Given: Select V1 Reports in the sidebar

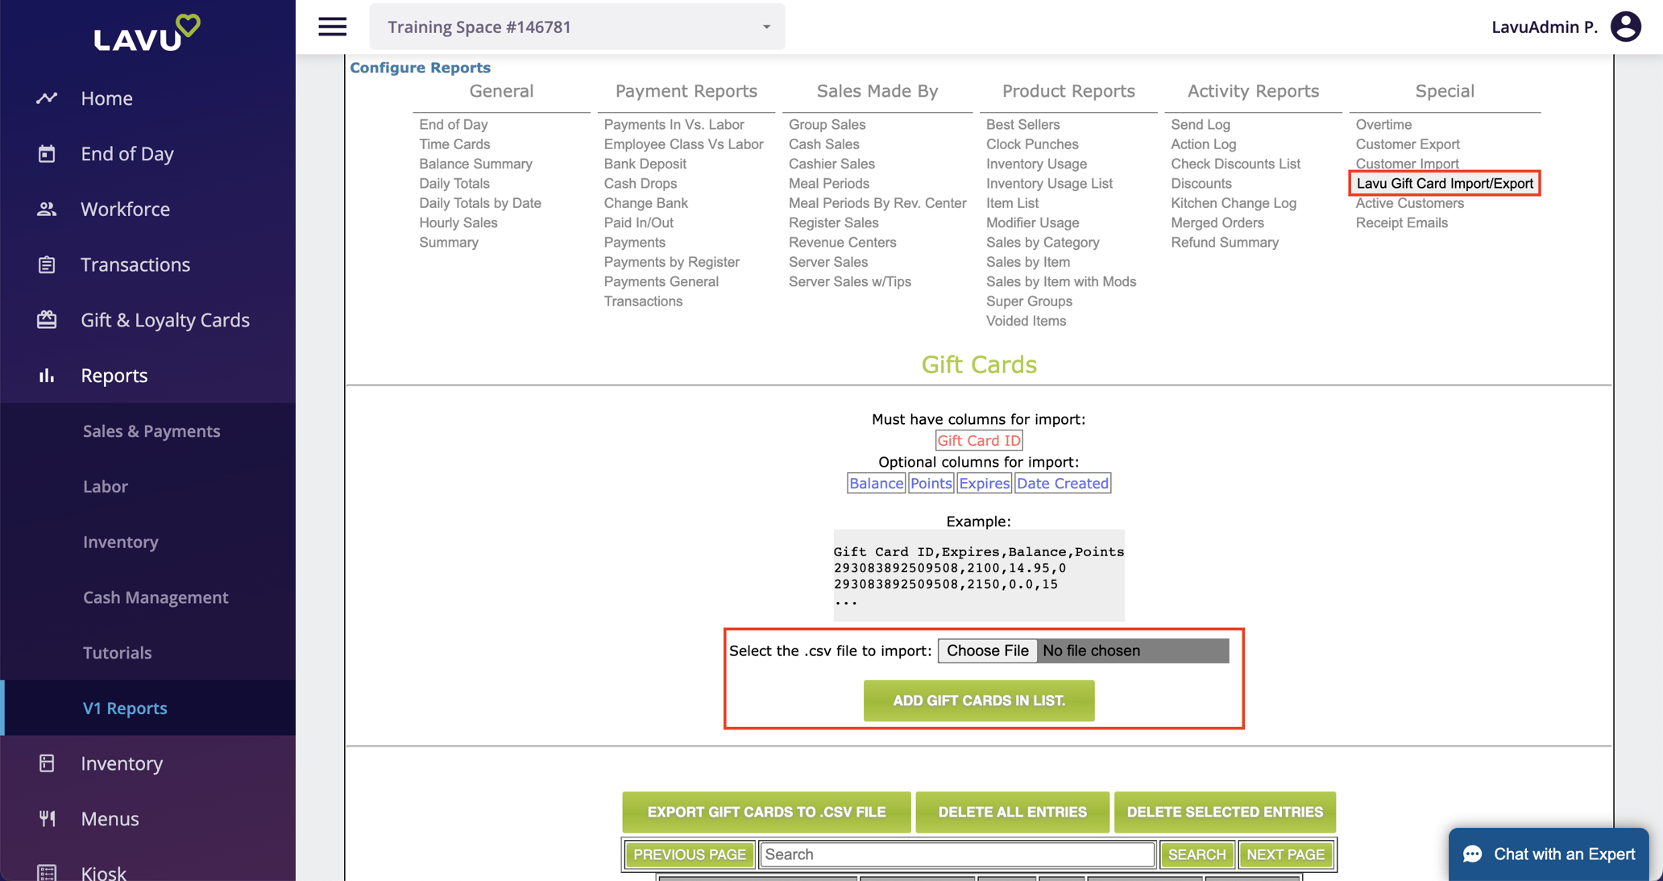Looking at the screenshot, I should click(124, 708).
